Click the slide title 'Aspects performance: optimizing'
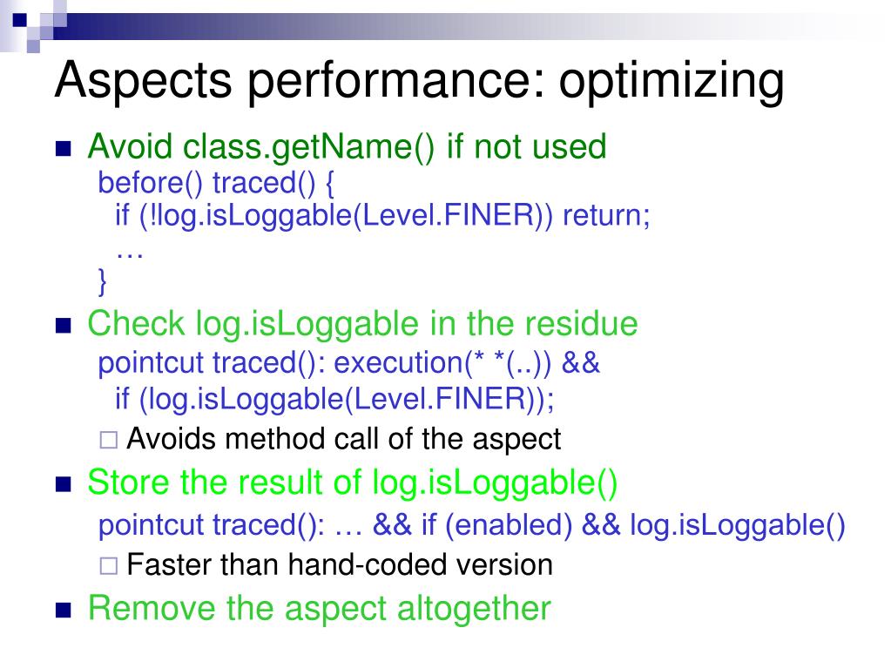The width and height of the screenshot is (891, 668). [x=419, y=81]
